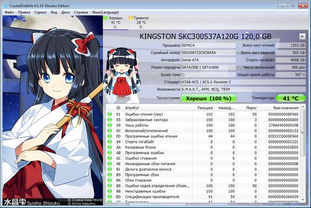
Task: Click the next disk arrow button
Action: (302, 36)
